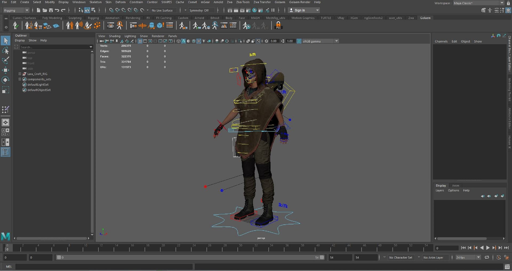Screen dimensions: 512x271
Task: Toggle smooth shade all in viewport
Action: 183,41
